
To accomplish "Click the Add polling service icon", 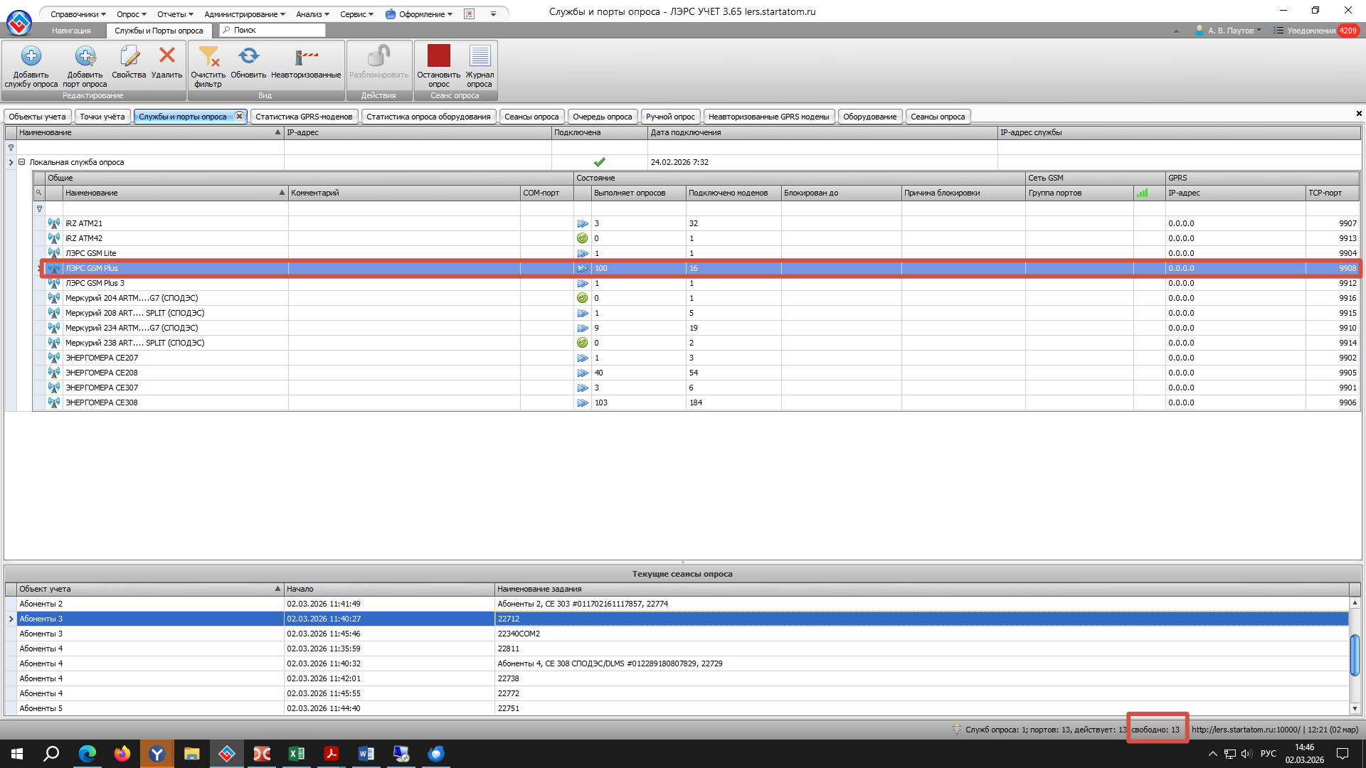I will click(31, 56).
